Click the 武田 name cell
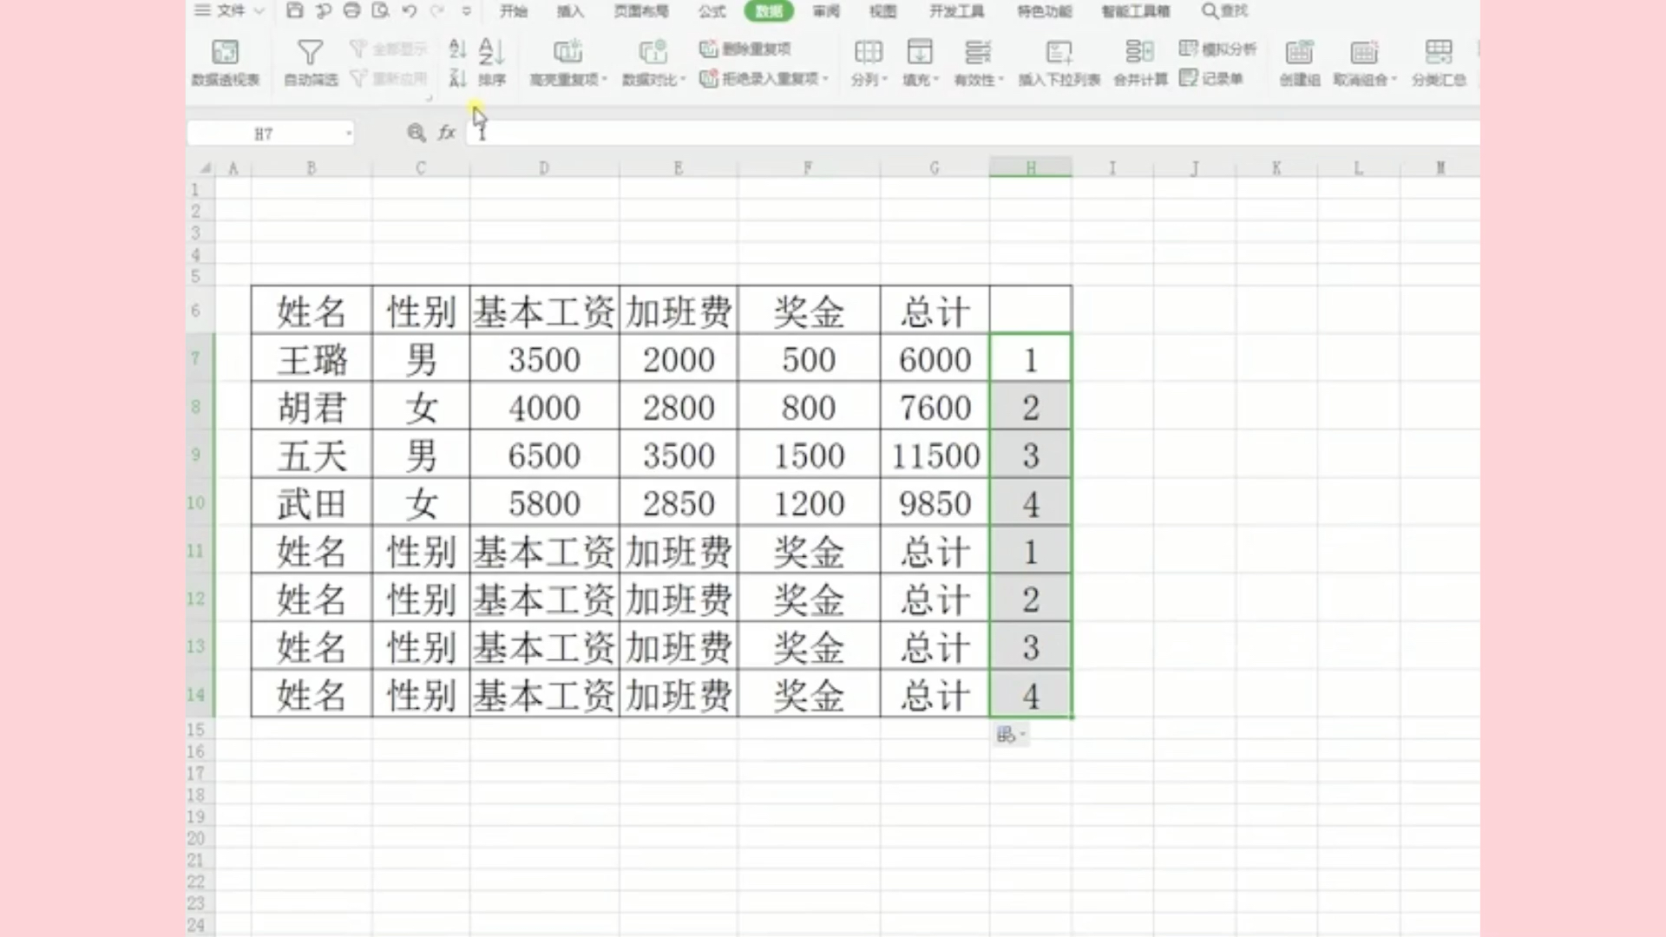 pyautogui.click(x=312, y=503)
